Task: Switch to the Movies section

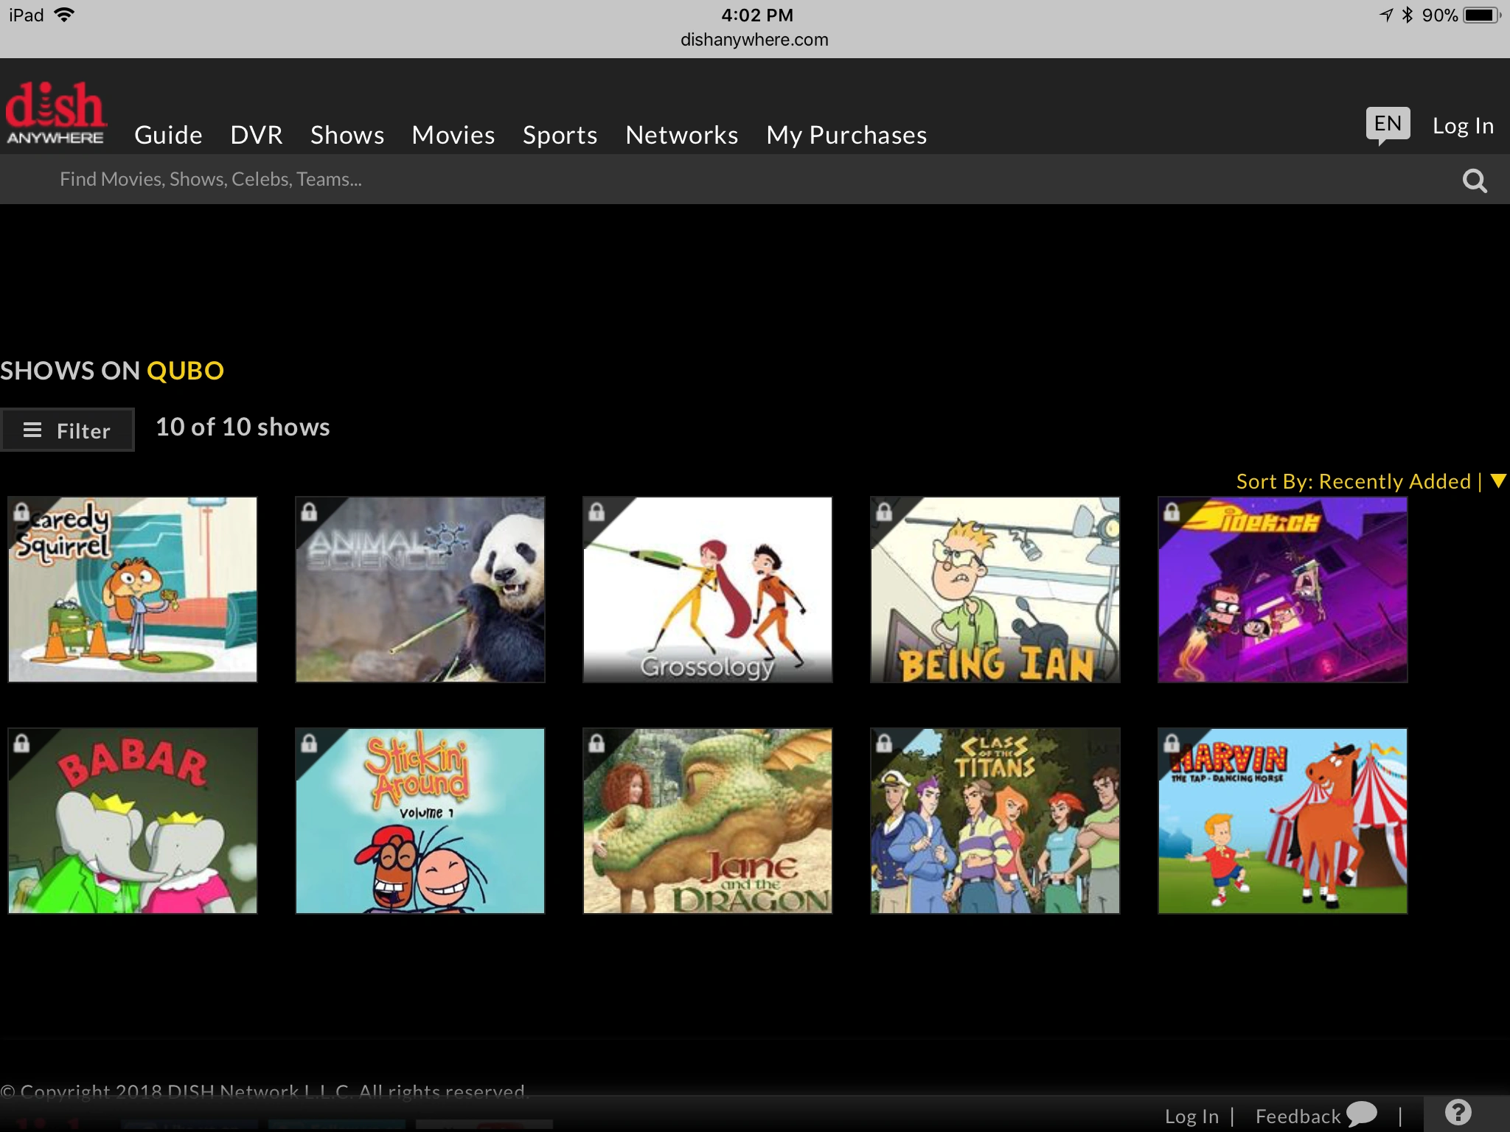Action: 453,135
